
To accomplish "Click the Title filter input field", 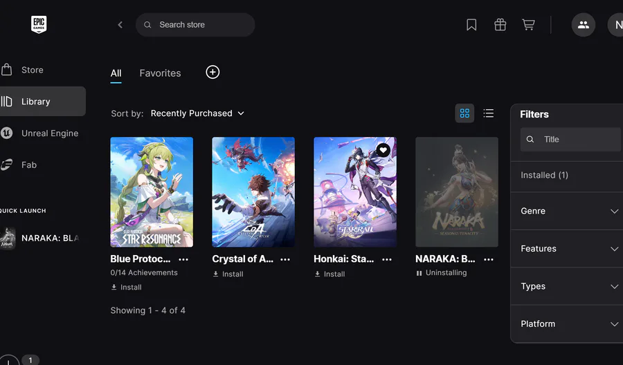I will pos(570,139).
